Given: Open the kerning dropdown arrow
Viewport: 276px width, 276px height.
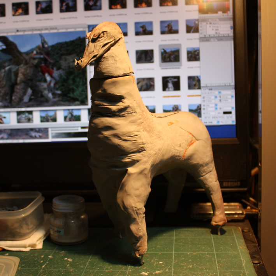Looking at the screenshot, I should (216, 105).
